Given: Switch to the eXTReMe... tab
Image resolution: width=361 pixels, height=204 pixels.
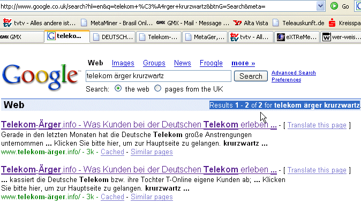Looking at the screenshot, I should tap(297, 37).
